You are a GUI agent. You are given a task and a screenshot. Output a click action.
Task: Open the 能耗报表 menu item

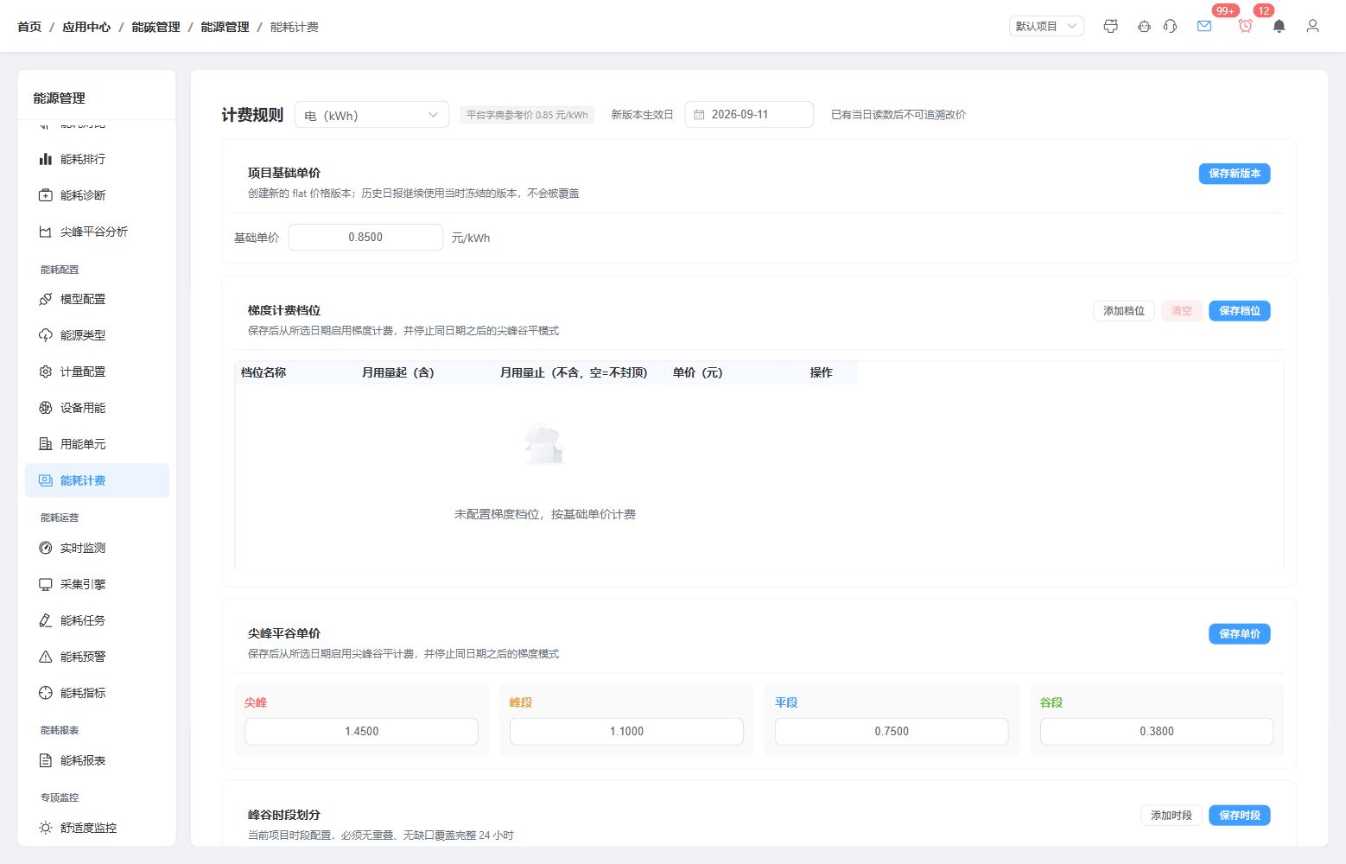[x=97, y=760]
